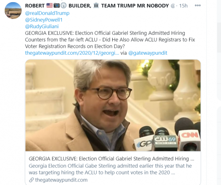Open the tweet's three-dot more options menu

198,5
